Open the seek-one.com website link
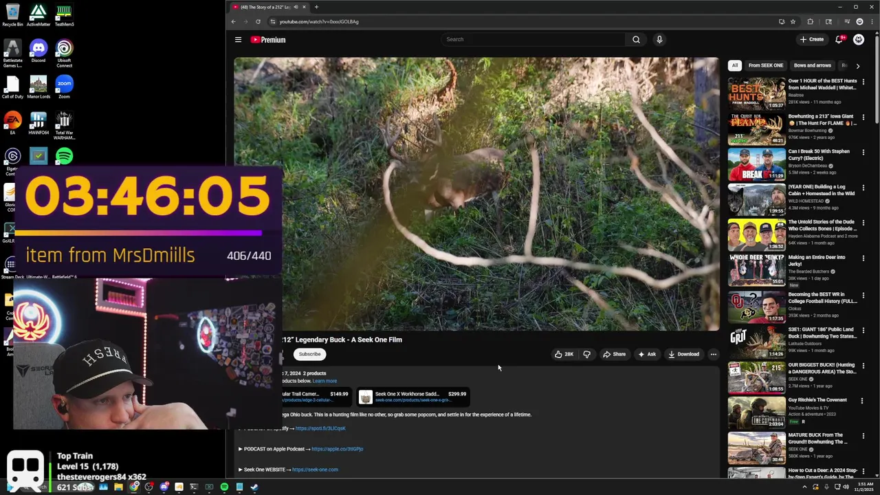 point(315,470)
